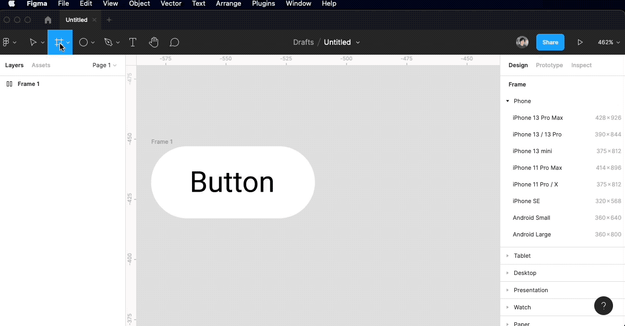Open the 462% zoom dropdown
Screen dimensions: 625x326
(609, 42)
